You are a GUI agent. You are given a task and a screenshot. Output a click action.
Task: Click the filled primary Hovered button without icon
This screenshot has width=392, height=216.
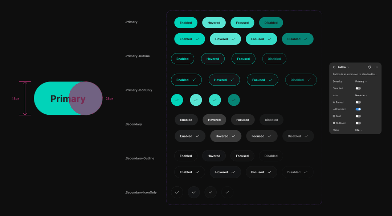coord(214,23)
